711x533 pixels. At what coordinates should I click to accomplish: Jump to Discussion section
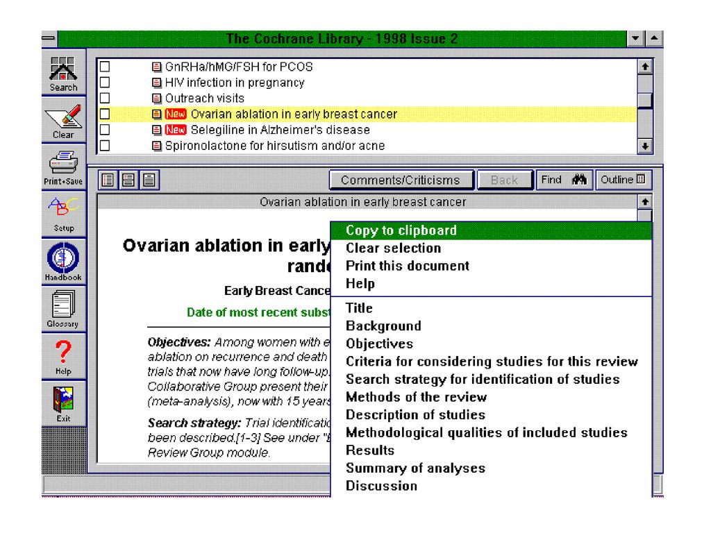tap(491, 486)
